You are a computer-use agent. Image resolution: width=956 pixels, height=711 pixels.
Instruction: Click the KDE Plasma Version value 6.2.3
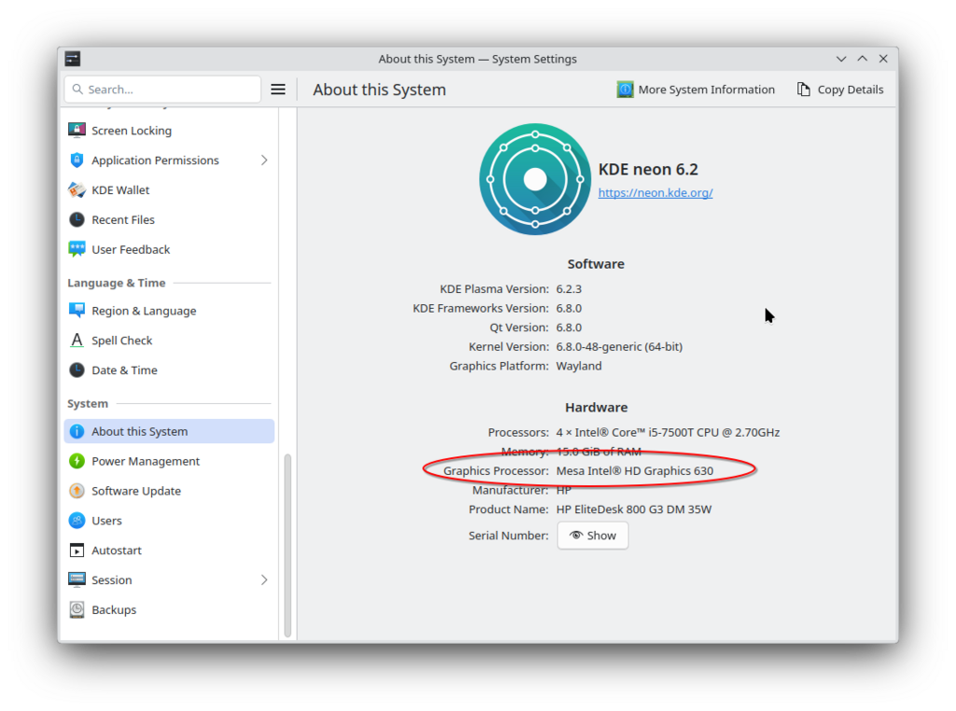tap(569, 289)
